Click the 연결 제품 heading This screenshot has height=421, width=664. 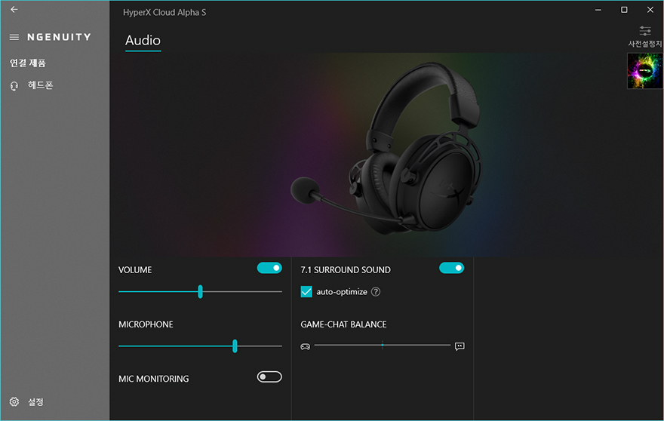(28, 63)
